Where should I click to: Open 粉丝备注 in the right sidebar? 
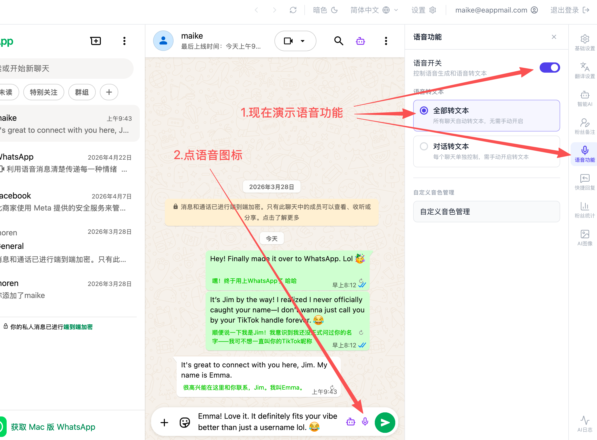[585, 127]
